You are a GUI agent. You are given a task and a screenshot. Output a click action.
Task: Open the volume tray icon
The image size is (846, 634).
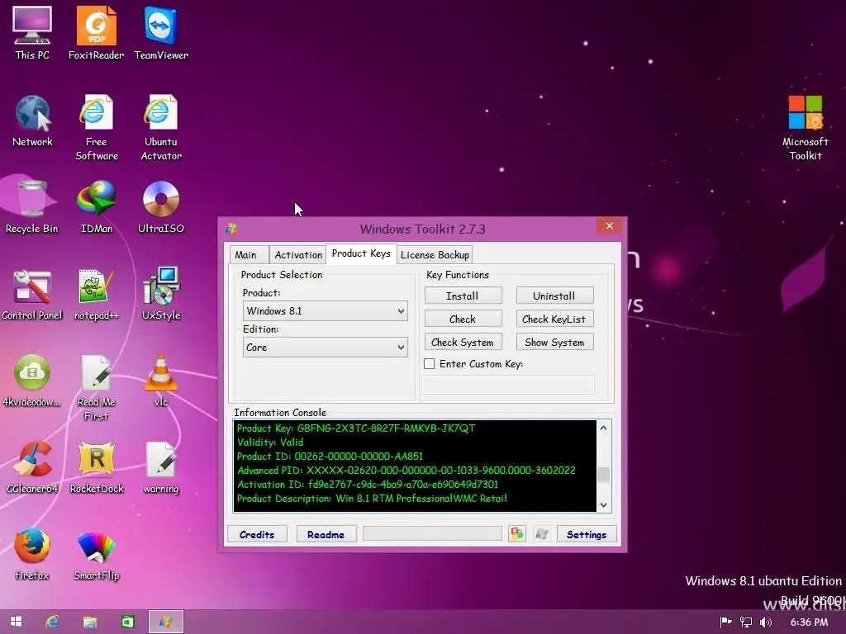coord(765,622)
